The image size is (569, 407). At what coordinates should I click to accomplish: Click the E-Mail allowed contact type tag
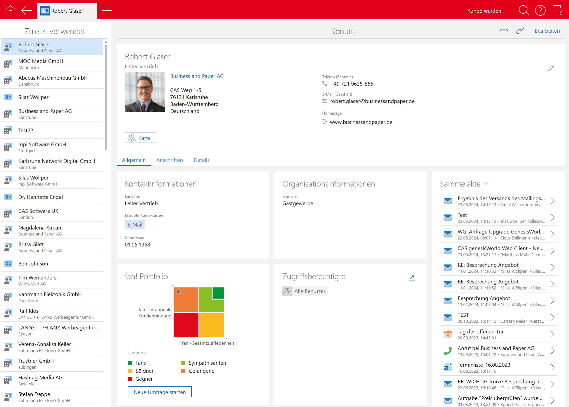[135, 224]
